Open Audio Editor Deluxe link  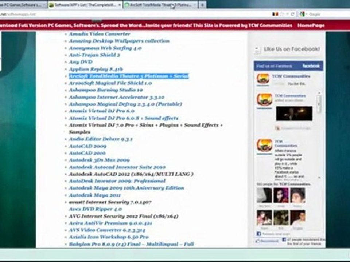pyautogui.click(x=101, y=139)
